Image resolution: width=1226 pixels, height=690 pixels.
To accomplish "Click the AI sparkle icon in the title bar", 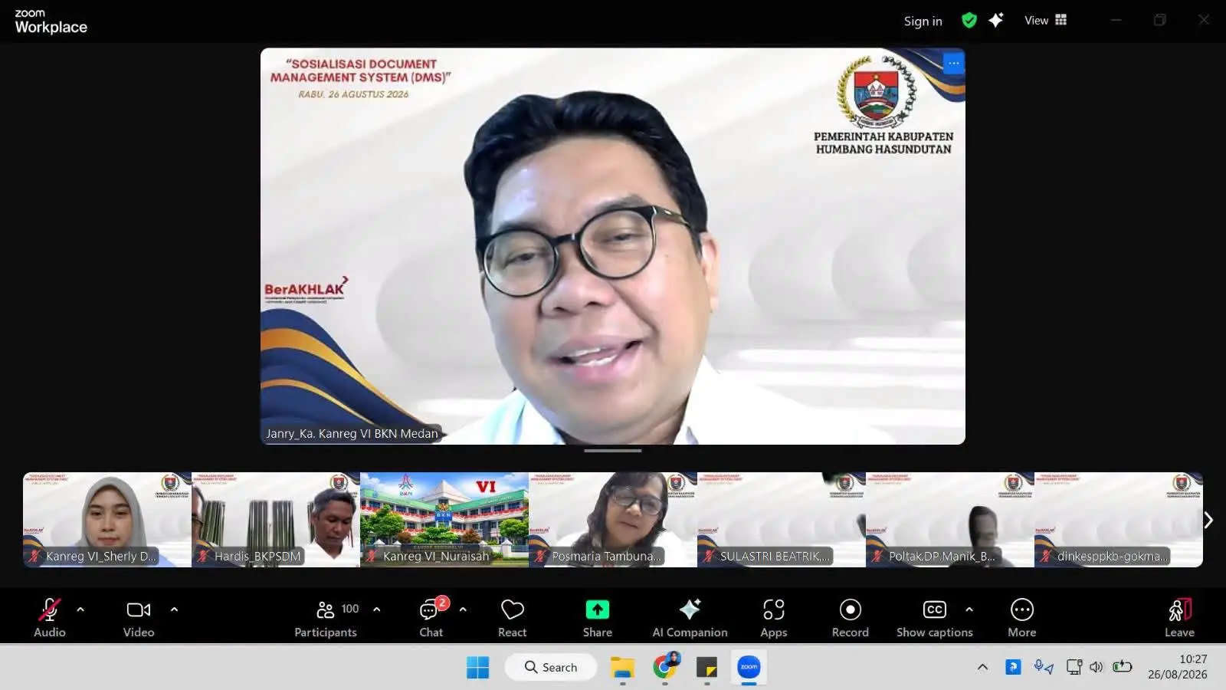I will (x=996, y=21).
